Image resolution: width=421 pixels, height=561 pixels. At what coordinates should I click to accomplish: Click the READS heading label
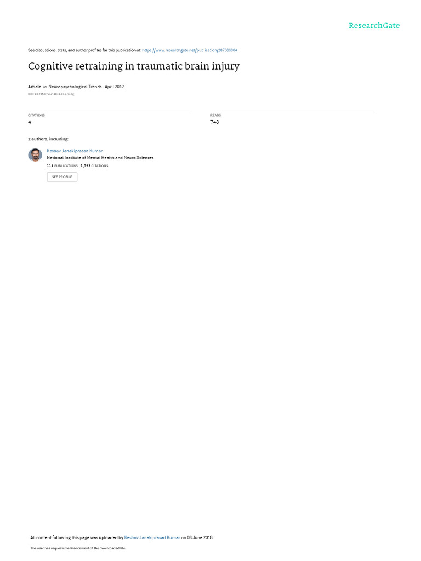215,115
